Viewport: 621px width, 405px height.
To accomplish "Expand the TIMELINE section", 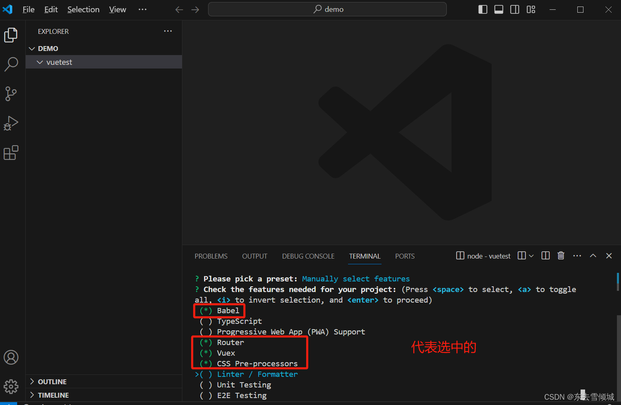I will point(104,395).
